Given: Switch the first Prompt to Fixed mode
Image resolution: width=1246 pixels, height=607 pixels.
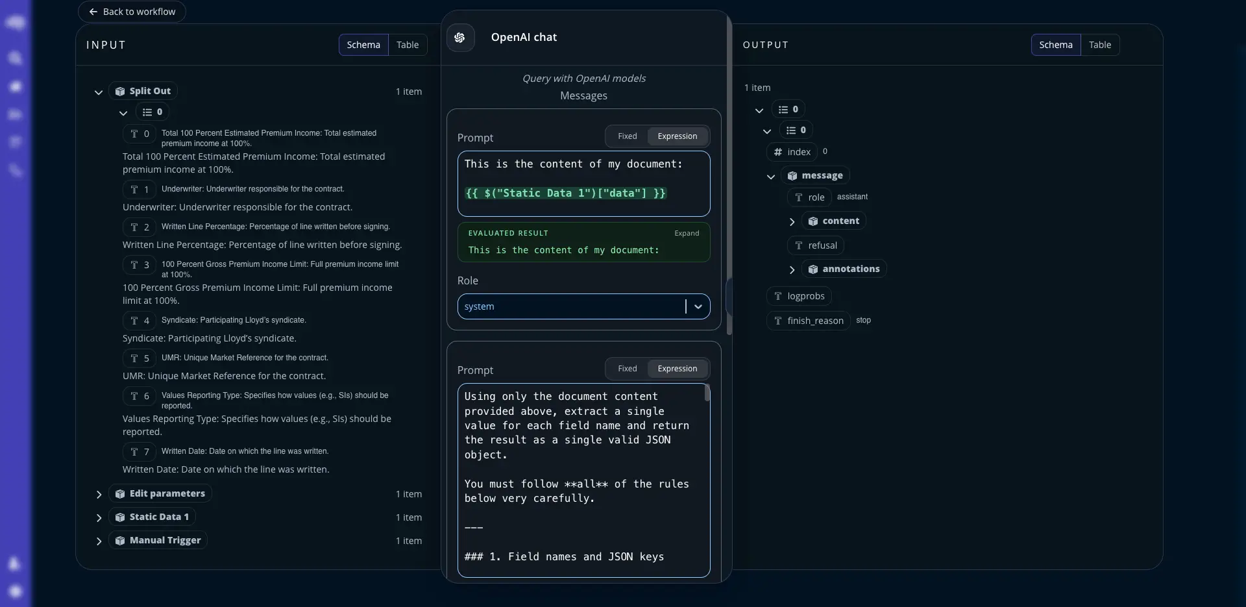Looking at the screenshot, I should click(627, 136).
